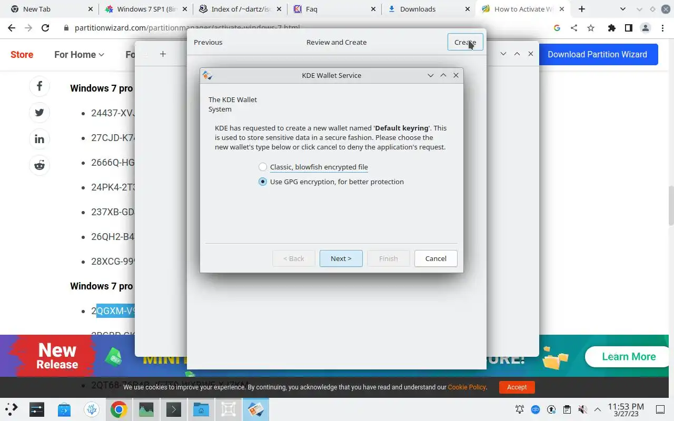The image size is (674, 421).
Task: Switch to Index of /~dartz tab
Action: tap(241, 9)
